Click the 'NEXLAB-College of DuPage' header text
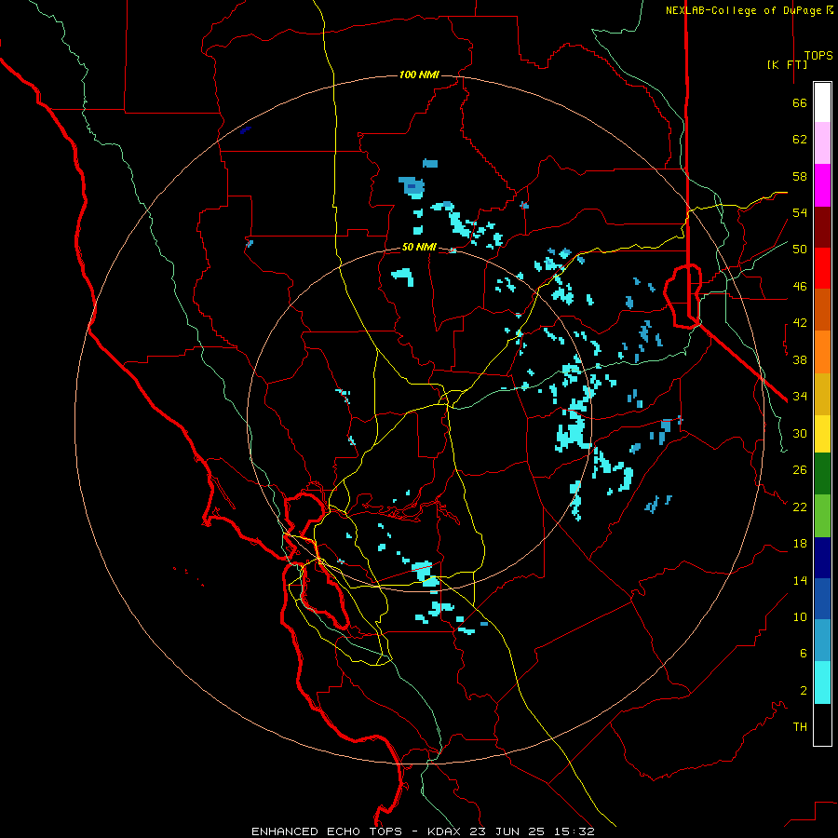The height and width of the screenshot is (838, 838). 745,10
